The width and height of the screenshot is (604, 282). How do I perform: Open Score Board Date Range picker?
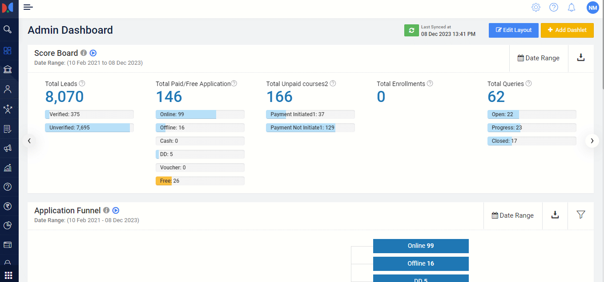click(539, 58)
